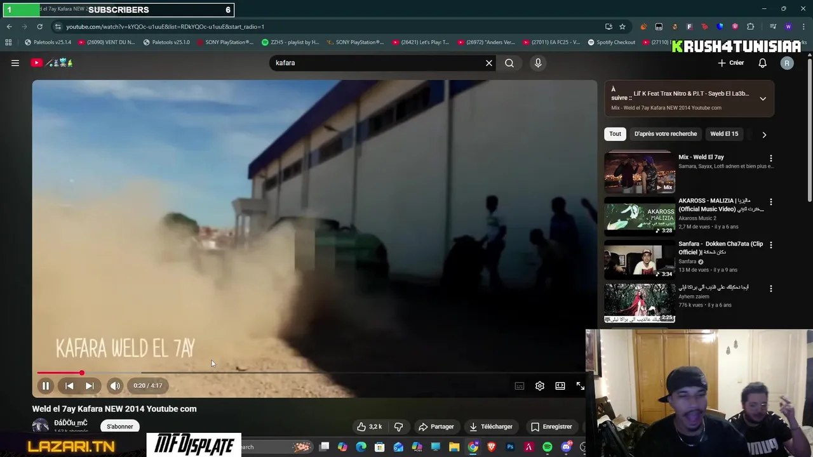This screenshot has width=813, height=457.
Task: Open the blue shield extension icon
Action: 720,27
